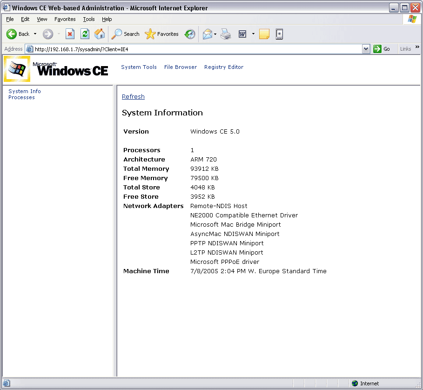Open the Back history dropdown arrow
This screenshot has width=423, height=390.
tap(35, 34)
